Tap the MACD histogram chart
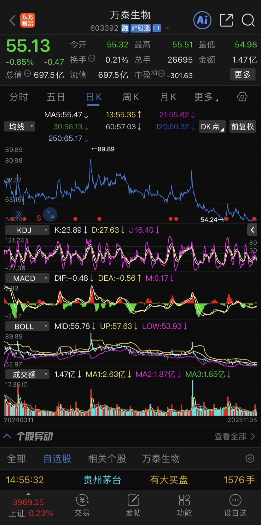261x525 pixels. tap(130, 302)
